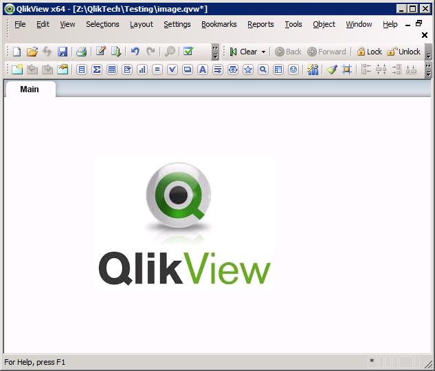Click the grey Redo arrow icon
Screen dimensions: 435x371
150,52
